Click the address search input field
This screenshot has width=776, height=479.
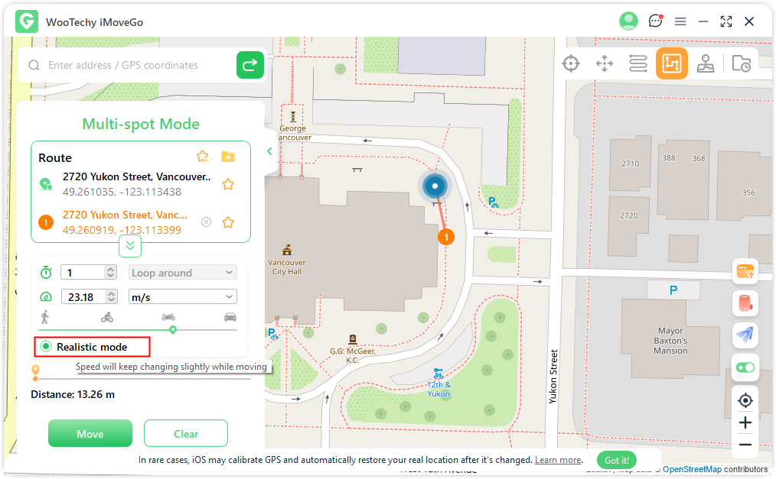(x=138, y=66)
